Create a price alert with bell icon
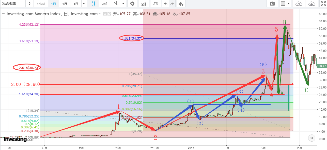 coord(181,4)
